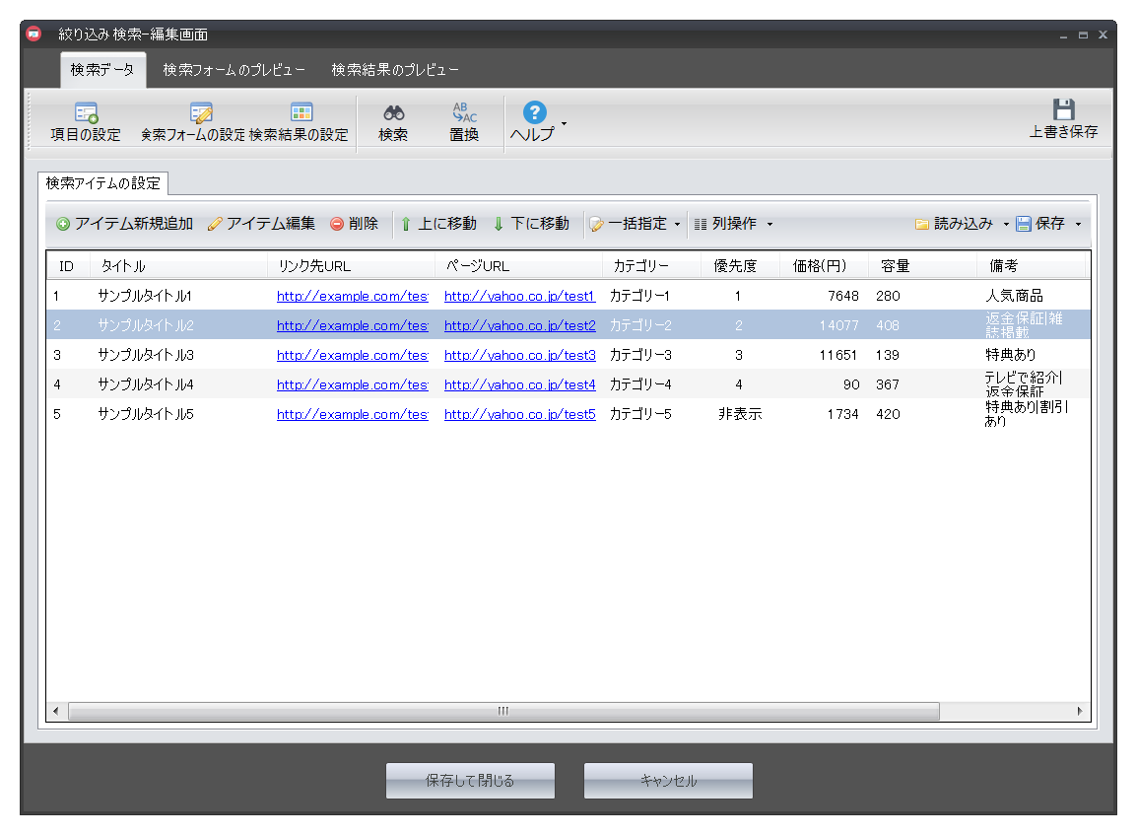
Task: Click the horizontal scrollbar right arrow
Action: coord(1080,711)
